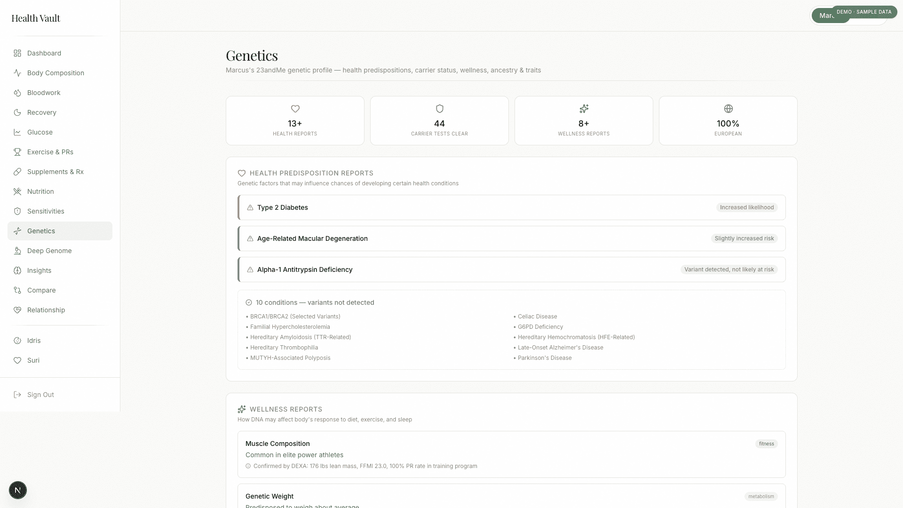Click the Sign Out link
The image size is (903, 508).
(60, 395)
